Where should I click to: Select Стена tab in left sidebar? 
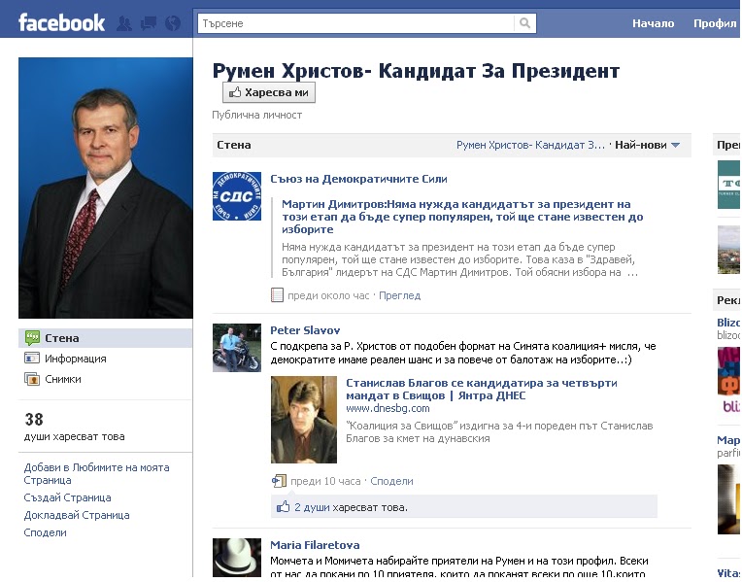[x=105, y=338]
